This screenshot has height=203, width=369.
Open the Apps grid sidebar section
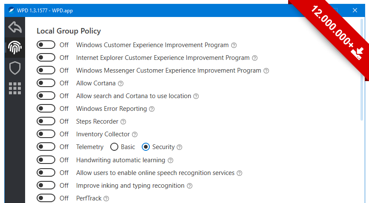pos(15,88)
